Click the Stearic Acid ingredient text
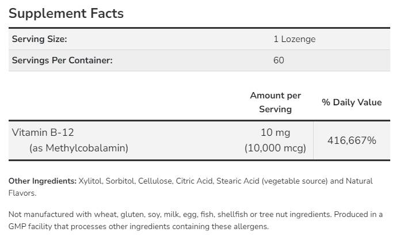The width and height of the screenshot is (400, 240). coord(237,181)
